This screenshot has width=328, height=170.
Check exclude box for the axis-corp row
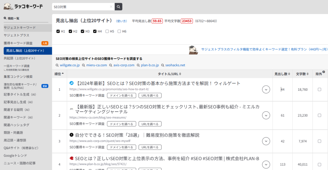319,142
